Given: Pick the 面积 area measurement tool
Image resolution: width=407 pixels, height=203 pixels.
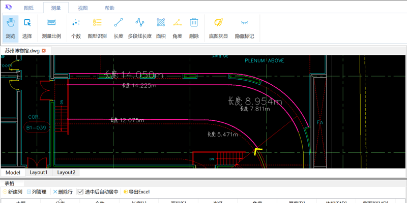Looking at the screenshot, I should pyautogui.click(x=161, y=28).
